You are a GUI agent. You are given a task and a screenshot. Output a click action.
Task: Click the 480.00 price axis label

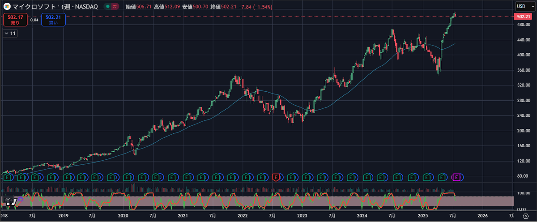[x=523, y=25]
